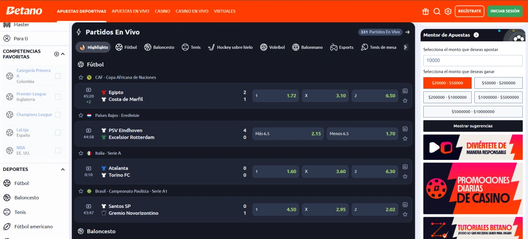Favorite the Egipto vs Costa de Marfil match
The width and height of the screenshot is (528, 239).
point(405,101)
